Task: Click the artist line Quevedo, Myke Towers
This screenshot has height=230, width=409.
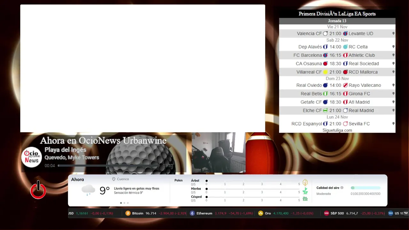Action: tap(72, 157)
